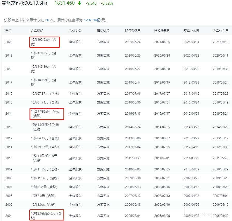This screenshot has width=232, height=221.
Task: Click the 除权除息日 column header
Action: click(162, 31)
